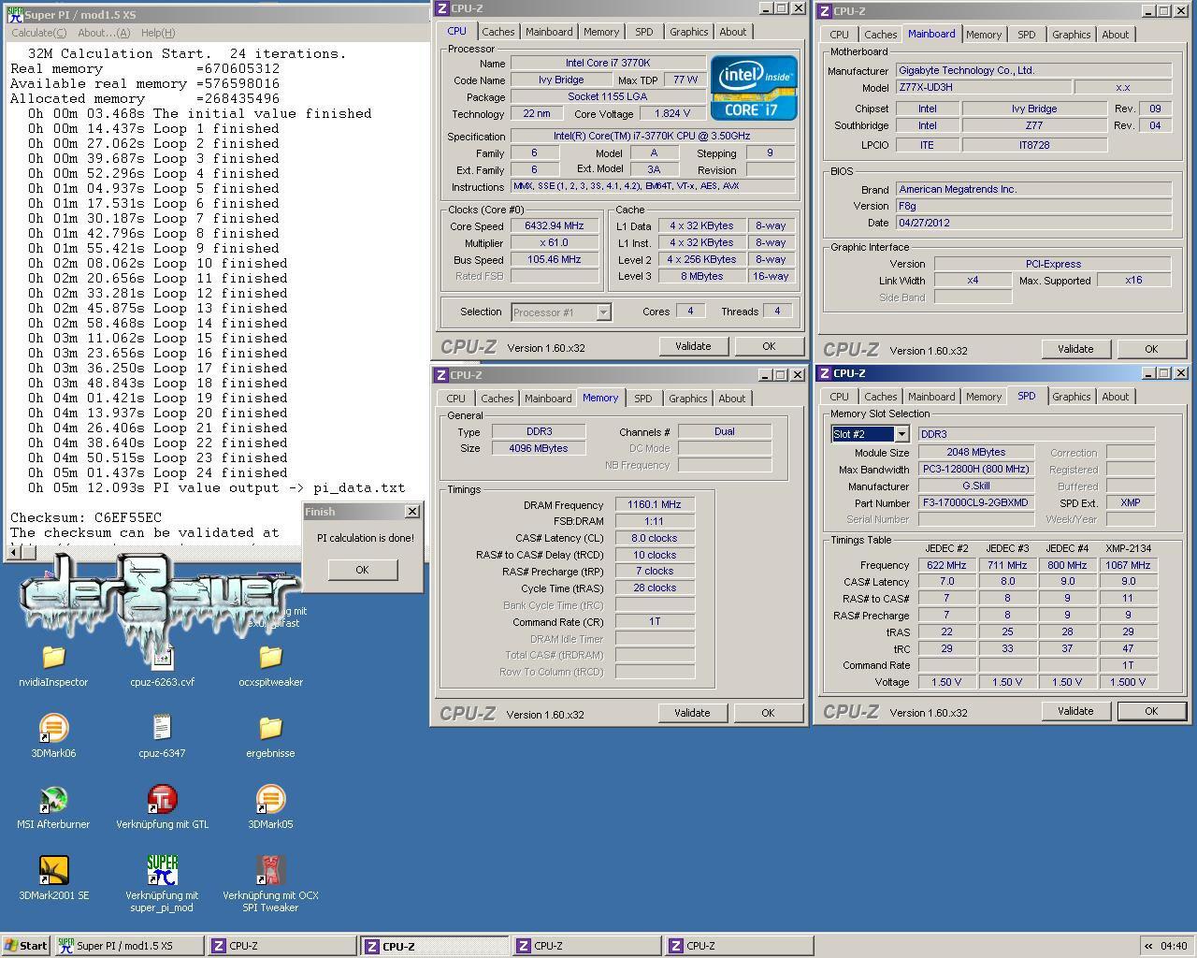Screen dimensions: 1197x958
Task: Click the DRAM Frequency value 1160.1 MHz
Action: [655, 504]
